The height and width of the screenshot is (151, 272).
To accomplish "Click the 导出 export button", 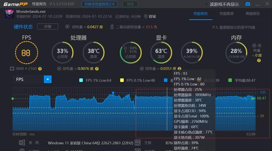I will [130, 4].
